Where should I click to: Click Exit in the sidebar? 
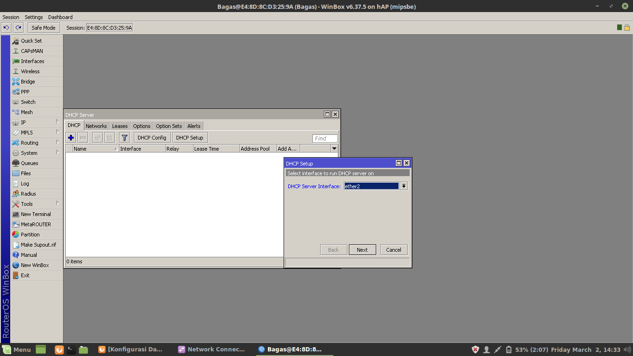pyautogui.click(x=37, y=275)
